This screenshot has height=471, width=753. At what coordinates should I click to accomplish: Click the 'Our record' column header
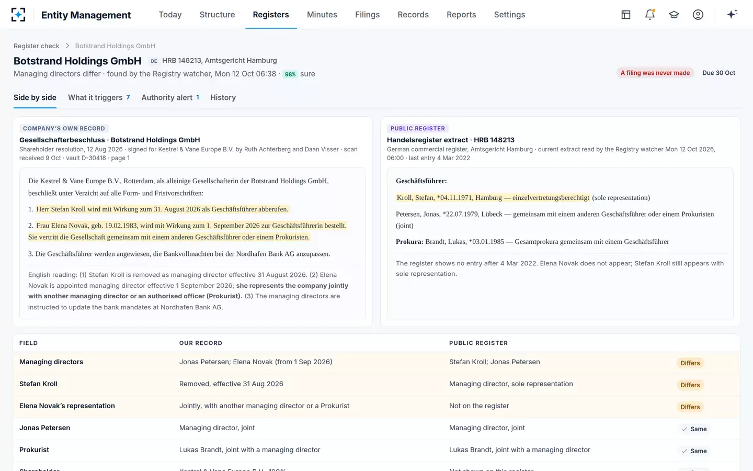point(201,343)
